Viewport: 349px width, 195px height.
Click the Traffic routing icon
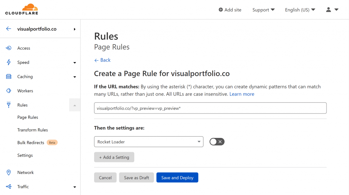(x=9, y=187)
